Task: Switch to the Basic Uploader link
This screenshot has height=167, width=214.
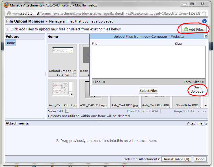Action: click(x=198, y=89)
